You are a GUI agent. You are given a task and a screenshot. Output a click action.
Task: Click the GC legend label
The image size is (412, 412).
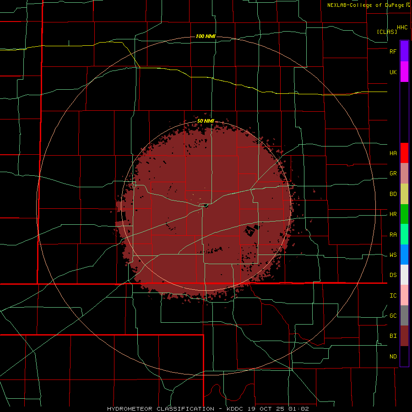pos(393,316)
